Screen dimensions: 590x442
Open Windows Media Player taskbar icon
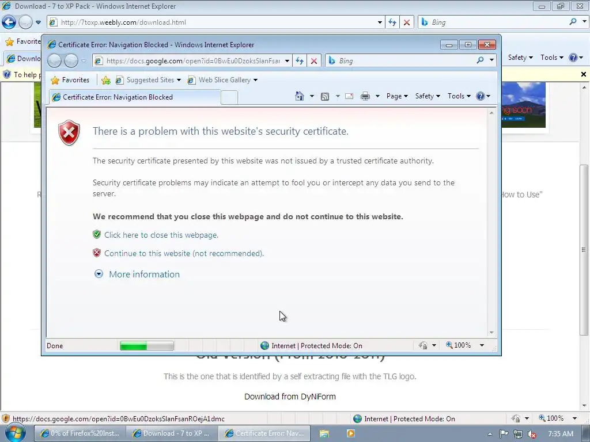[x=351, y=433]
